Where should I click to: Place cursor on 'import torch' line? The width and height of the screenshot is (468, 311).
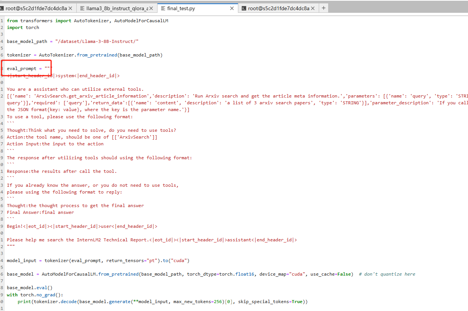tap(23, 27)
